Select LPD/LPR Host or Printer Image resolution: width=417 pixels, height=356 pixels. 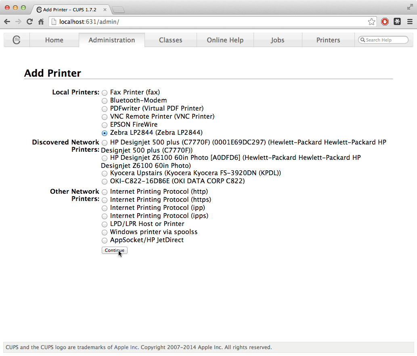point(105,224)
